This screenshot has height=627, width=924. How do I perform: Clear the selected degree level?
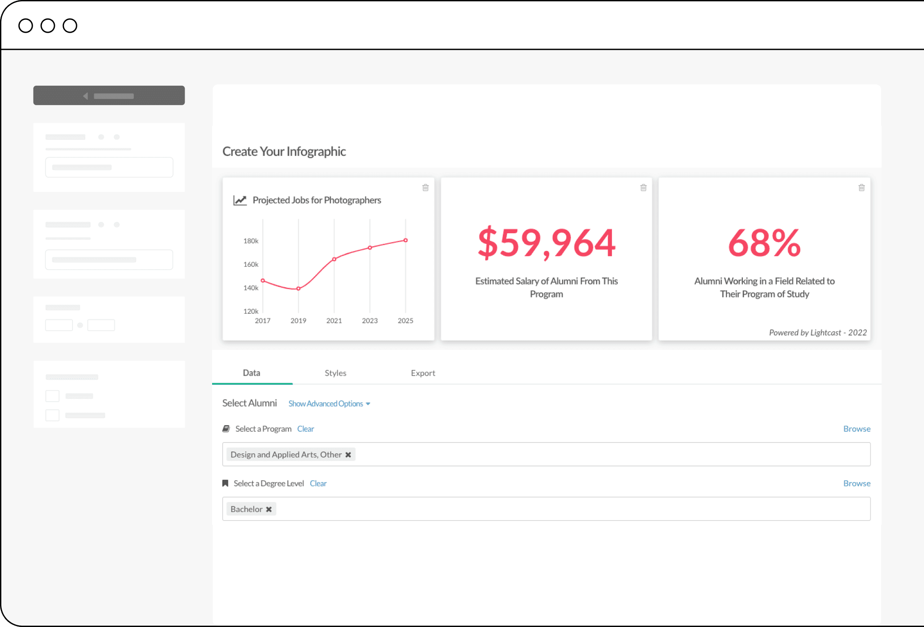tap(318, 483)
